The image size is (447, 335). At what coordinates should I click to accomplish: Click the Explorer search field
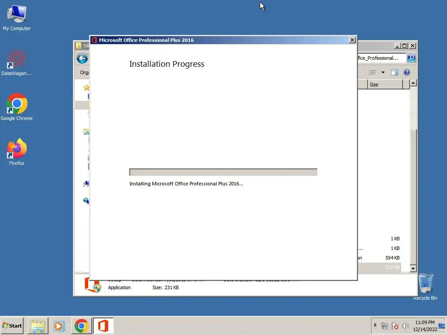[382, 58]
